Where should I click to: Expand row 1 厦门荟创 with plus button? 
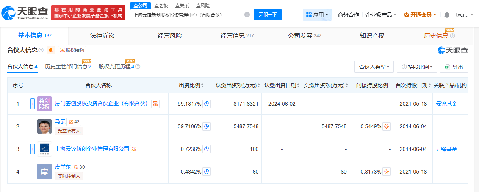coord(33,104)
